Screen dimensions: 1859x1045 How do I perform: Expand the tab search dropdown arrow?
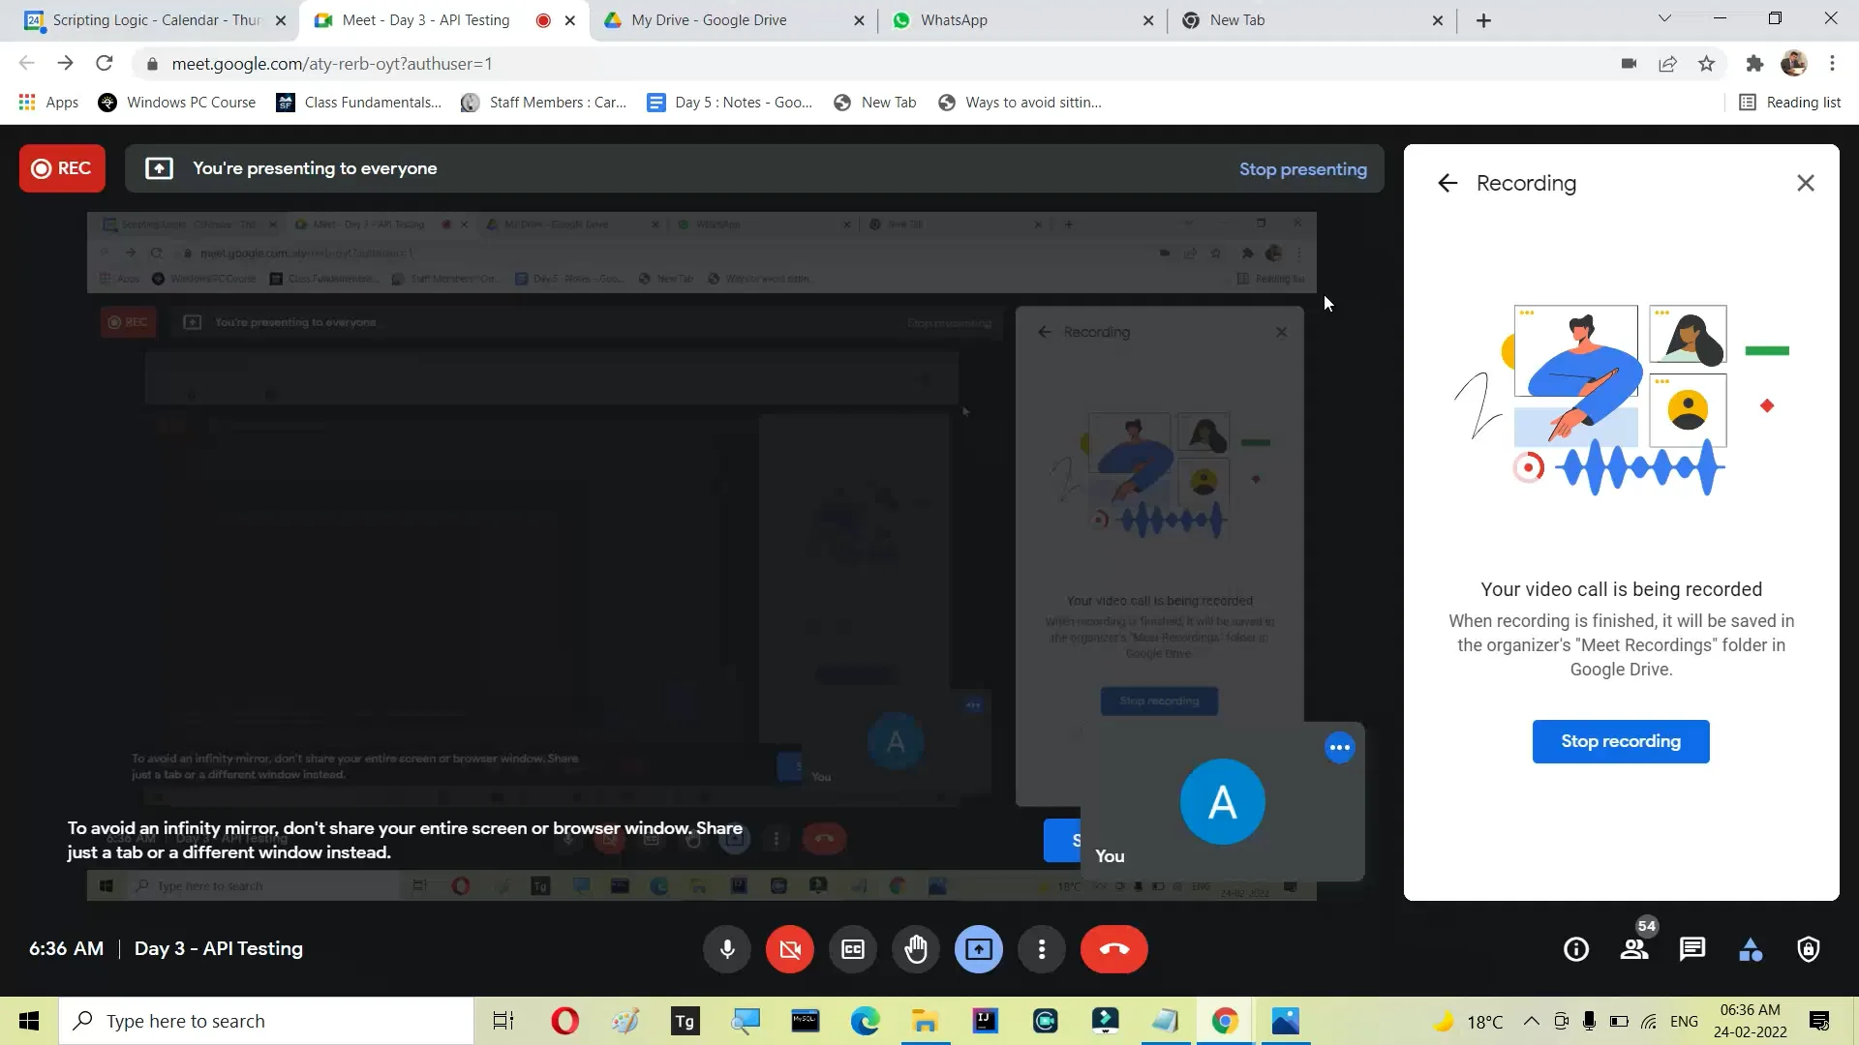(1664, 18)
